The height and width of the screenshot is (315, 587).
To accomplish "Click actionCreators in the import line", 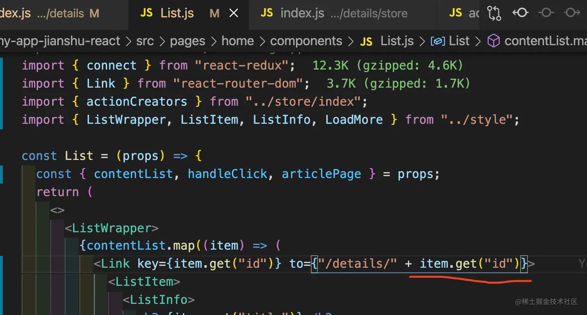I will pyautogui.click(x=137, y=102).
